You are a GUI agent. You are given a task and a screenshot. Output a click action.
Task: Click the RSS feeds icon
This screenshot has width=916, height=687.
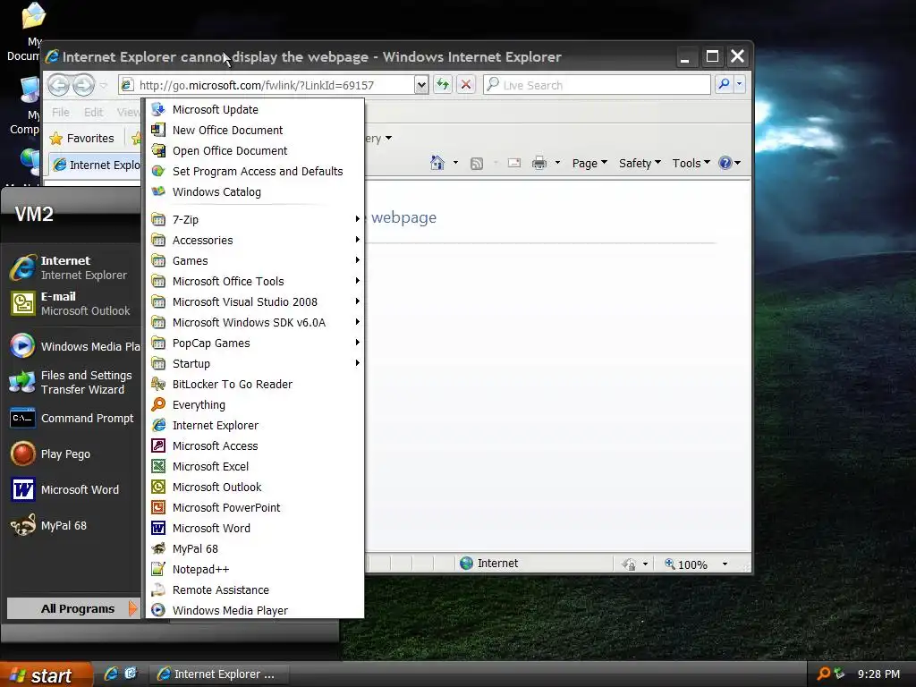tap(477, 164)
